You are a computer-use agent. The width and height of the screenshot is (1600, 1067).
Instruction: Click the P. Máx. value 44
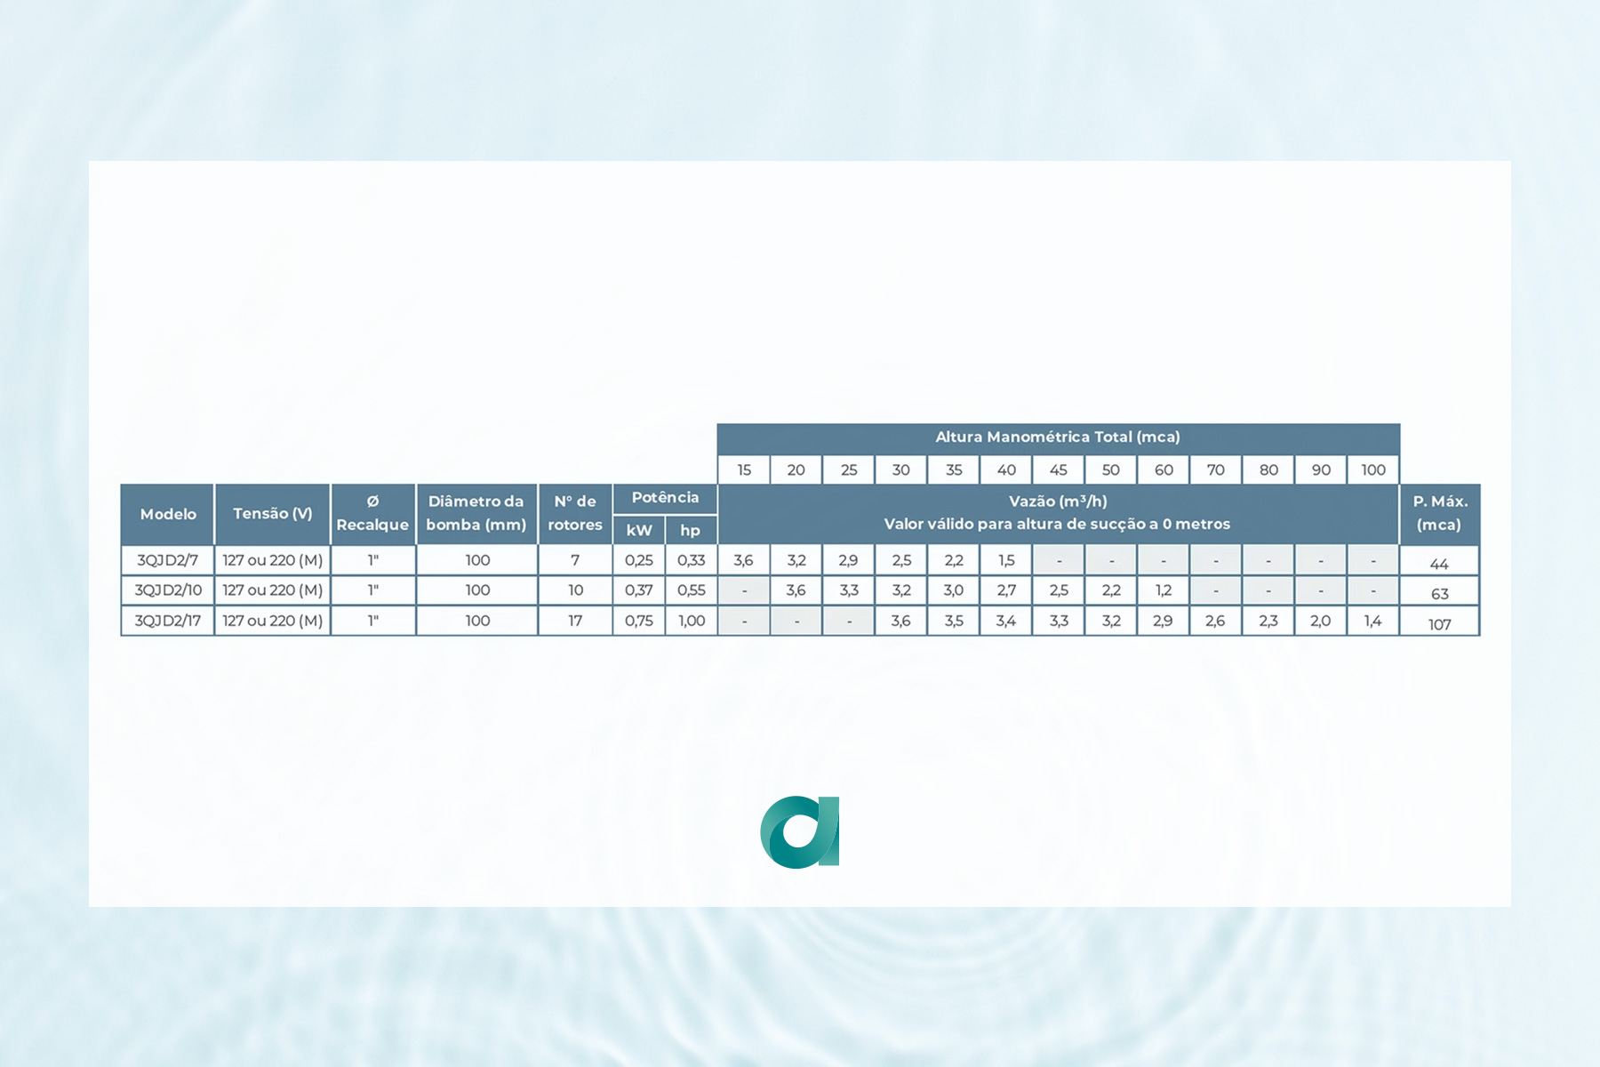[1439, 563]
